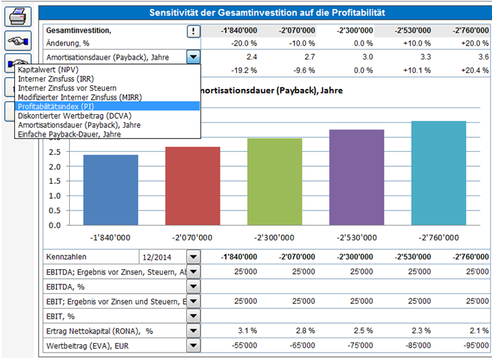Click header cell -2'070'000 in top table
The width and height of the screenshot is (492, 358).
pyautogui.click(x=296, y=30)
